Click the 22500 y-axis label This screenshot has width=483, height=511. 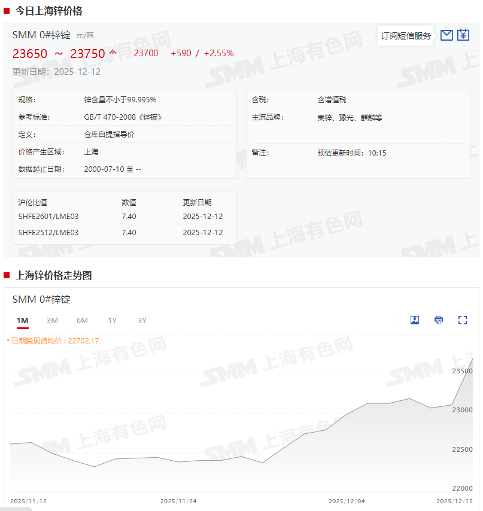coord(462,449)
